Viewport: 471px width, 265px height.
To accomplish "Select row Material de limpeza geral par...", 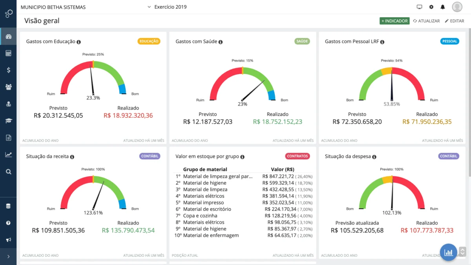I will pyautogui.click(x=244, y=176).
